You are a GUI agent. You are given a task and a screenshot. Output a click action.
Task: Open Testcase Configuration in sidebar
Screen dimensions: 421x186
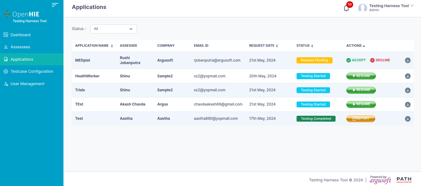pyautogui.click(x=32, y=71)
